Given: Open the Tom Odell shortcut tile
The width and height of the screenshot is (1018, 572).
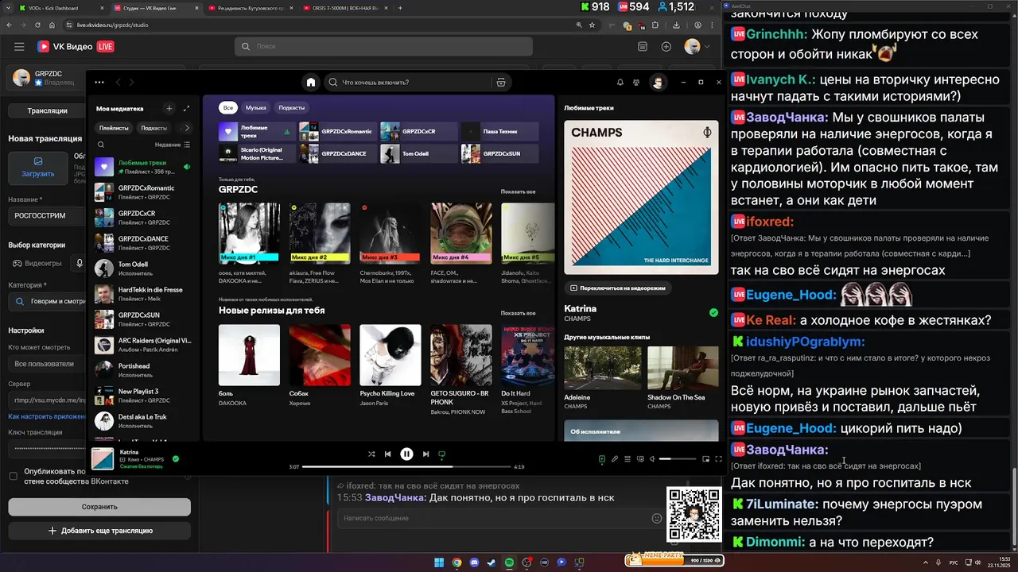Looking at the screenshot, I should [418, 153].
